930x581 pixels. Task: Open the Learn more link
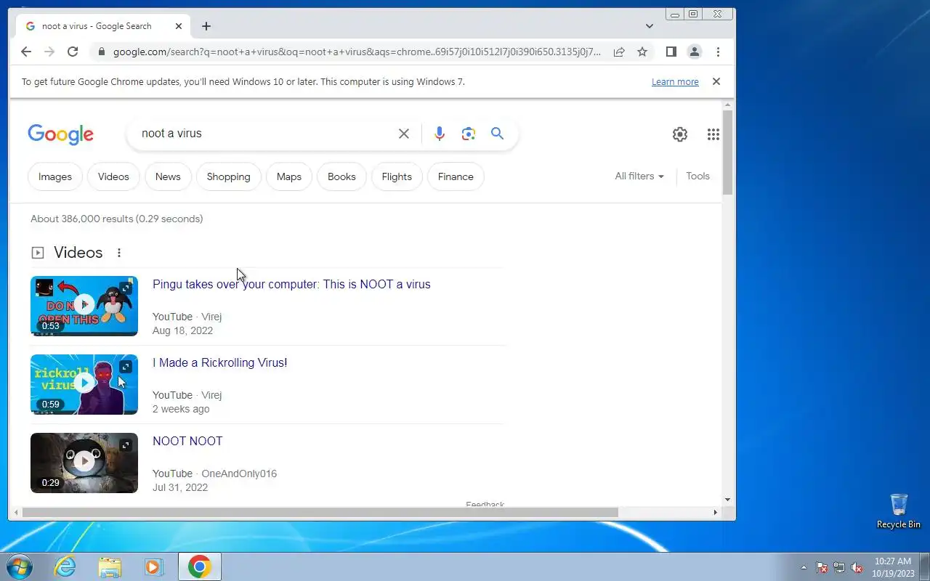click(x=675, y=82)
